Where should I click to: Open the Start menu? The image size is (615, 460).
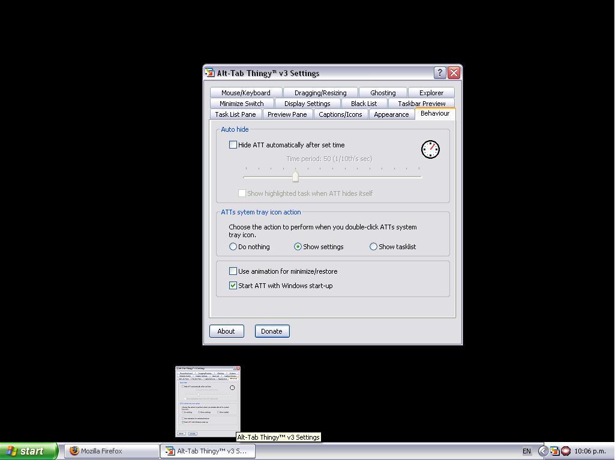click(27, 451)
